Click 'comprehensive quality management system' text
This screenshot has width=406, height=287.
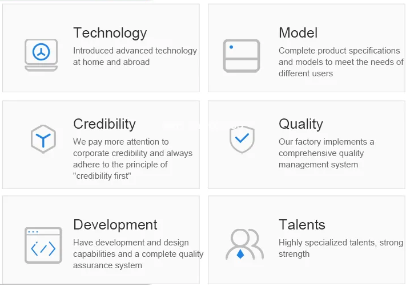coord(321,159)
